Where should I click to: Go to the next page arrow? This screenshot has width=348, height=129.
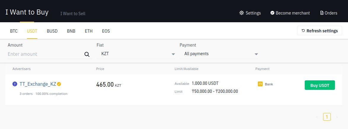(337, 117)
